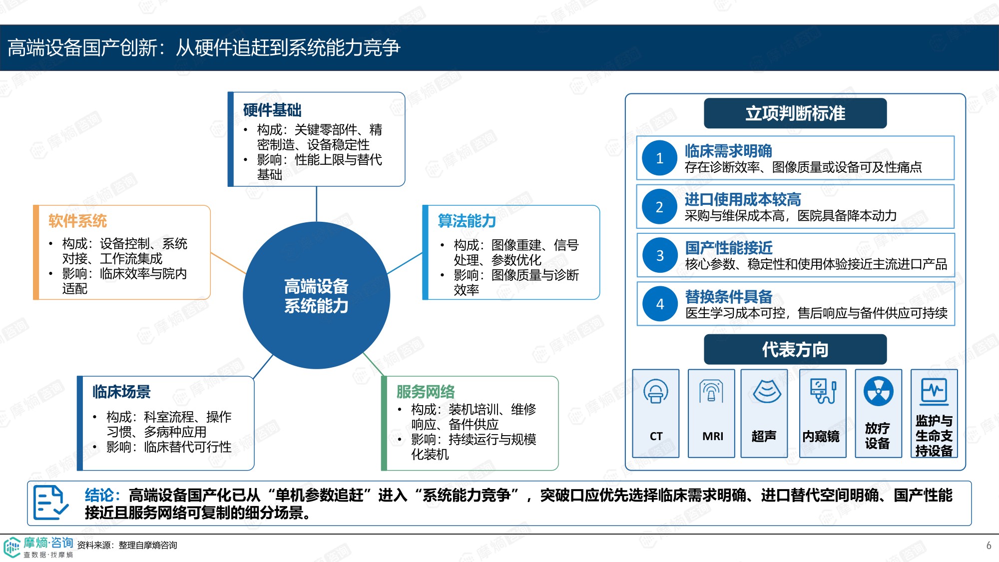Click the 资料来源: 整理自摩熵咨询 text
The width and height of the screenshot is (999, 562).
pyautogui.click(x=127, y=545)
